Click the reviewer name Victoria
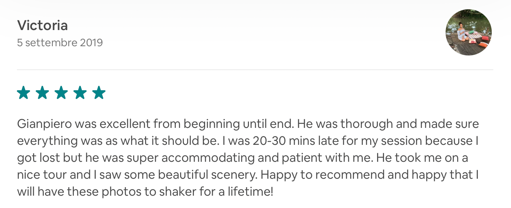The image size is (511, 208). (x=43, y=25)
